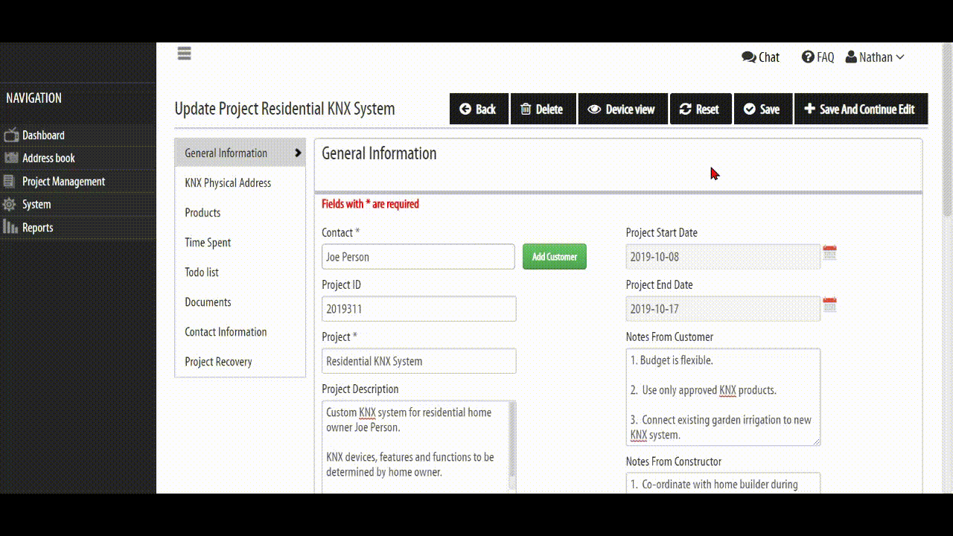The image size is (953, 536).
Task: Select the KNX Physical Address tab
Action: tap(240, 182)
